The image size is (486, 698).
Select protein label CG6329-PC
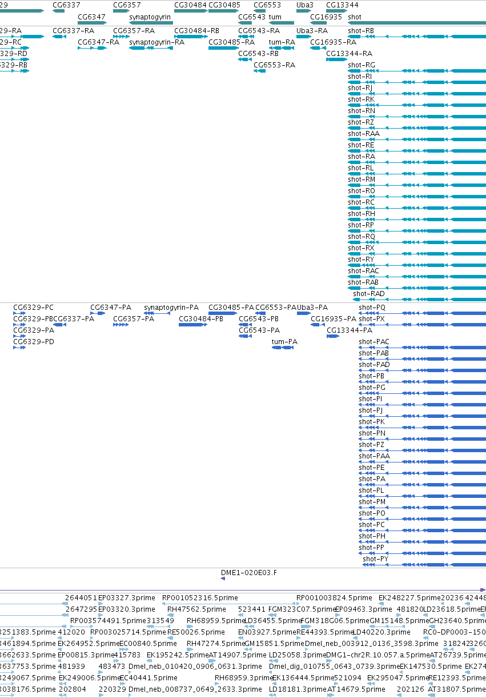click(34, 308)
